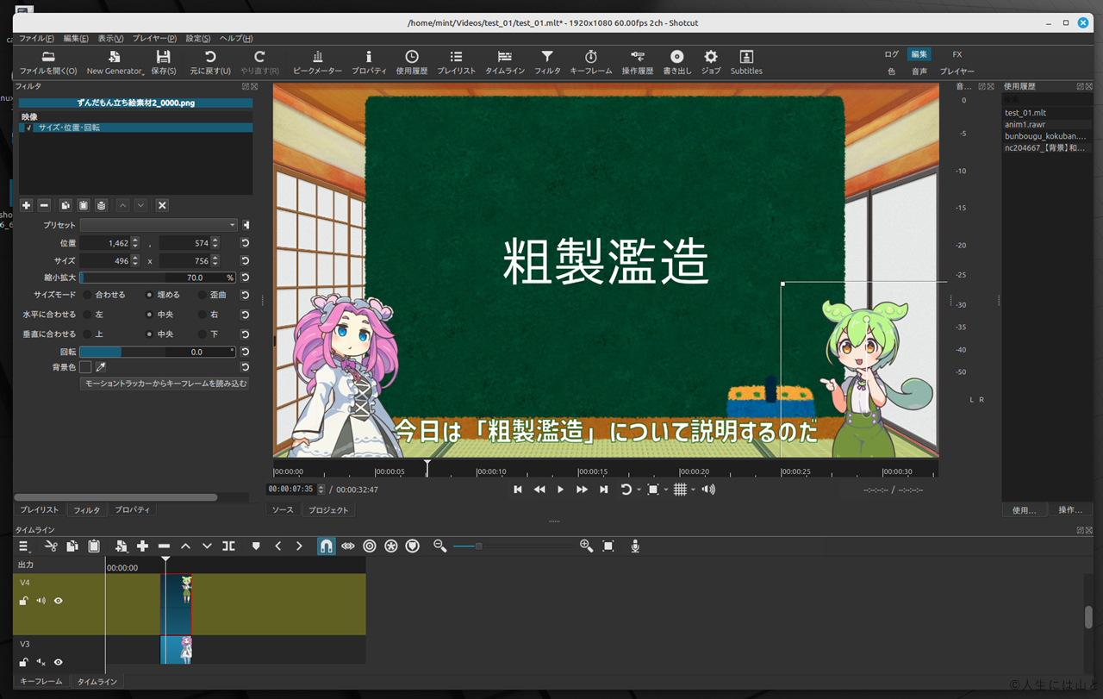
Task: Open プレイヤー menu
Action: point(154,39)
